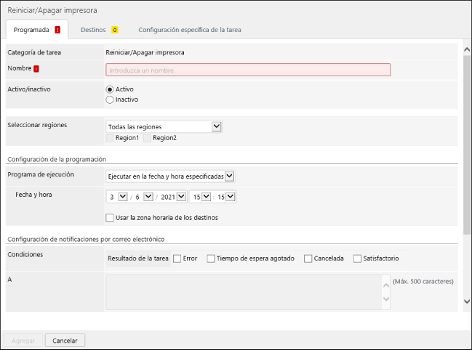Image resolution: width=472 pixels, height=350 pixels.
Task: Select the Inactivo radio button
Action: click(x=111, y=99)
